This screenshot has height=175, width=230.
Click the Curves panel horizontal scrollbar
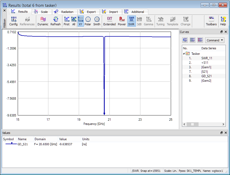tap(204, 124)
